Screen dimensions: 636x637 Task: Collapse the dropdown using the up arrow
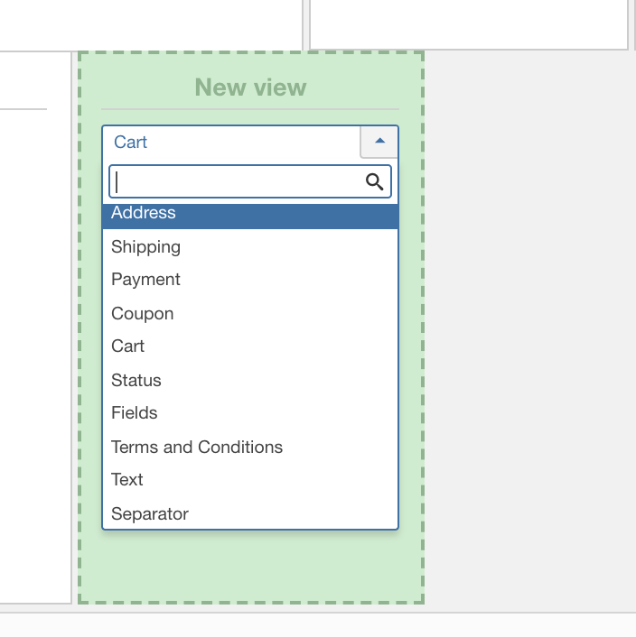pyautogui.click(x=379, y=142)
